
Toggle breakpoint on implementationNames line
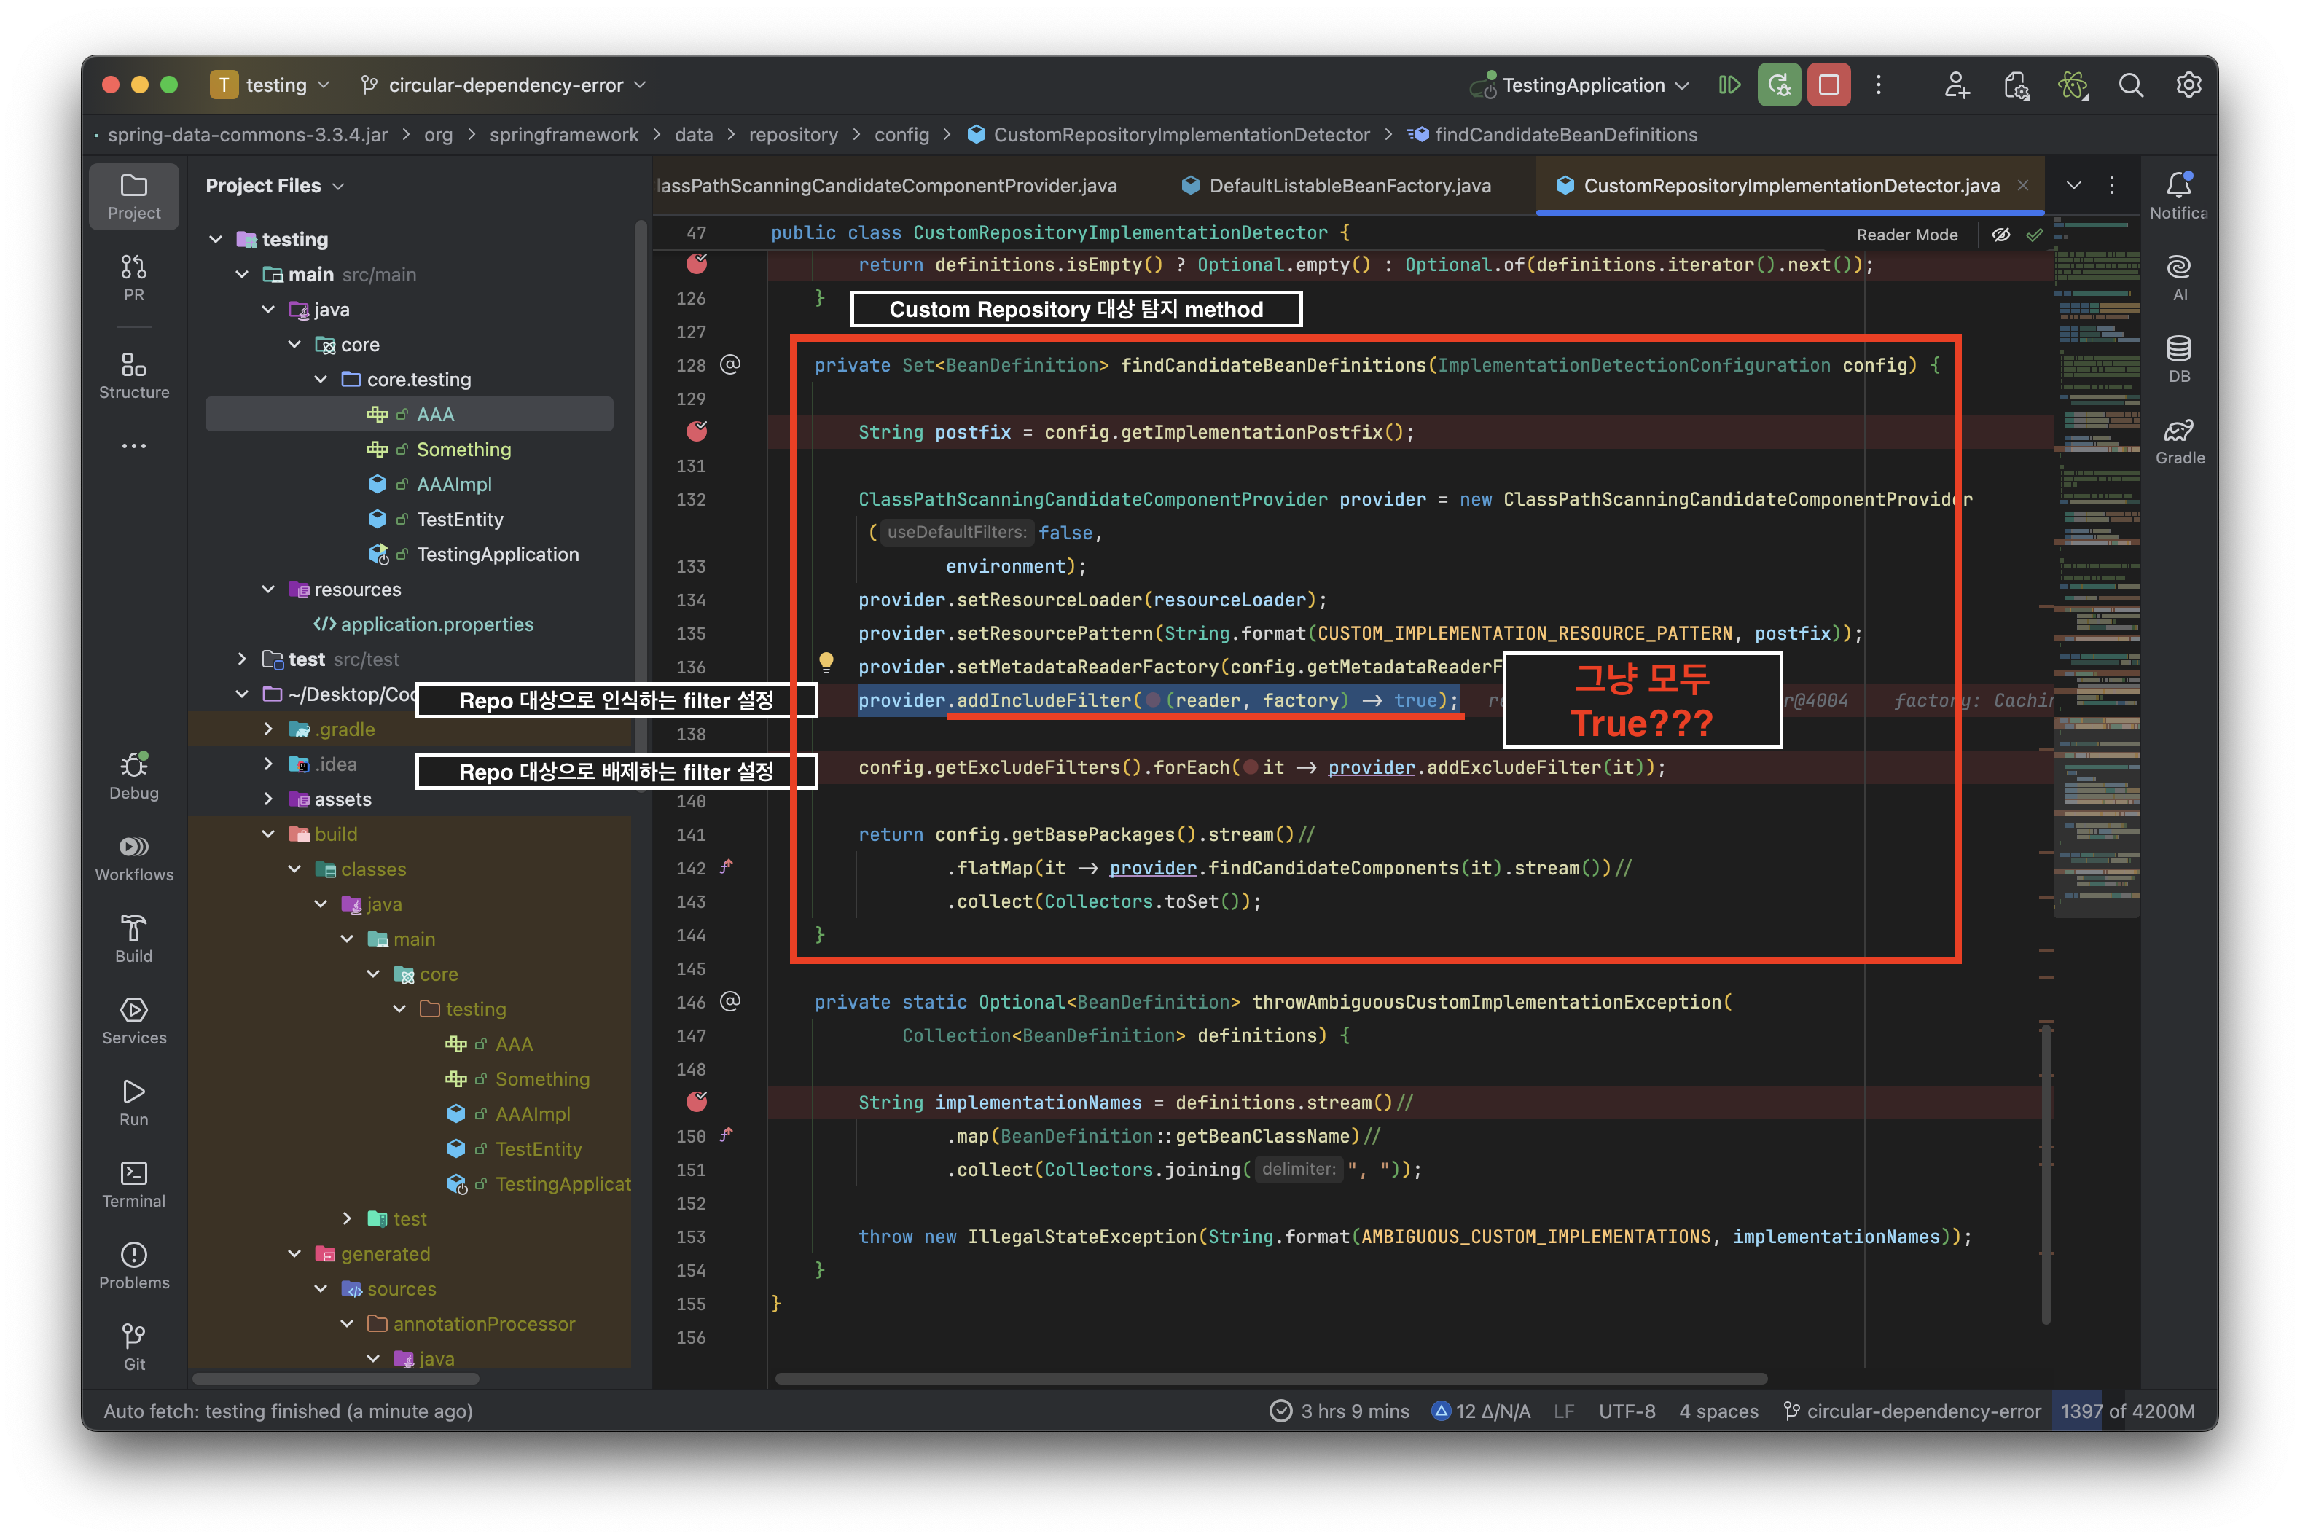[697, 1101]
